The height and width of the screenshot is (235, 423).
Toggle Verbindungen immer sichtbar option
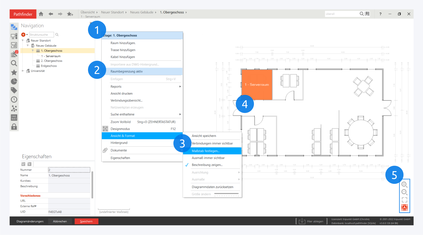212,144
